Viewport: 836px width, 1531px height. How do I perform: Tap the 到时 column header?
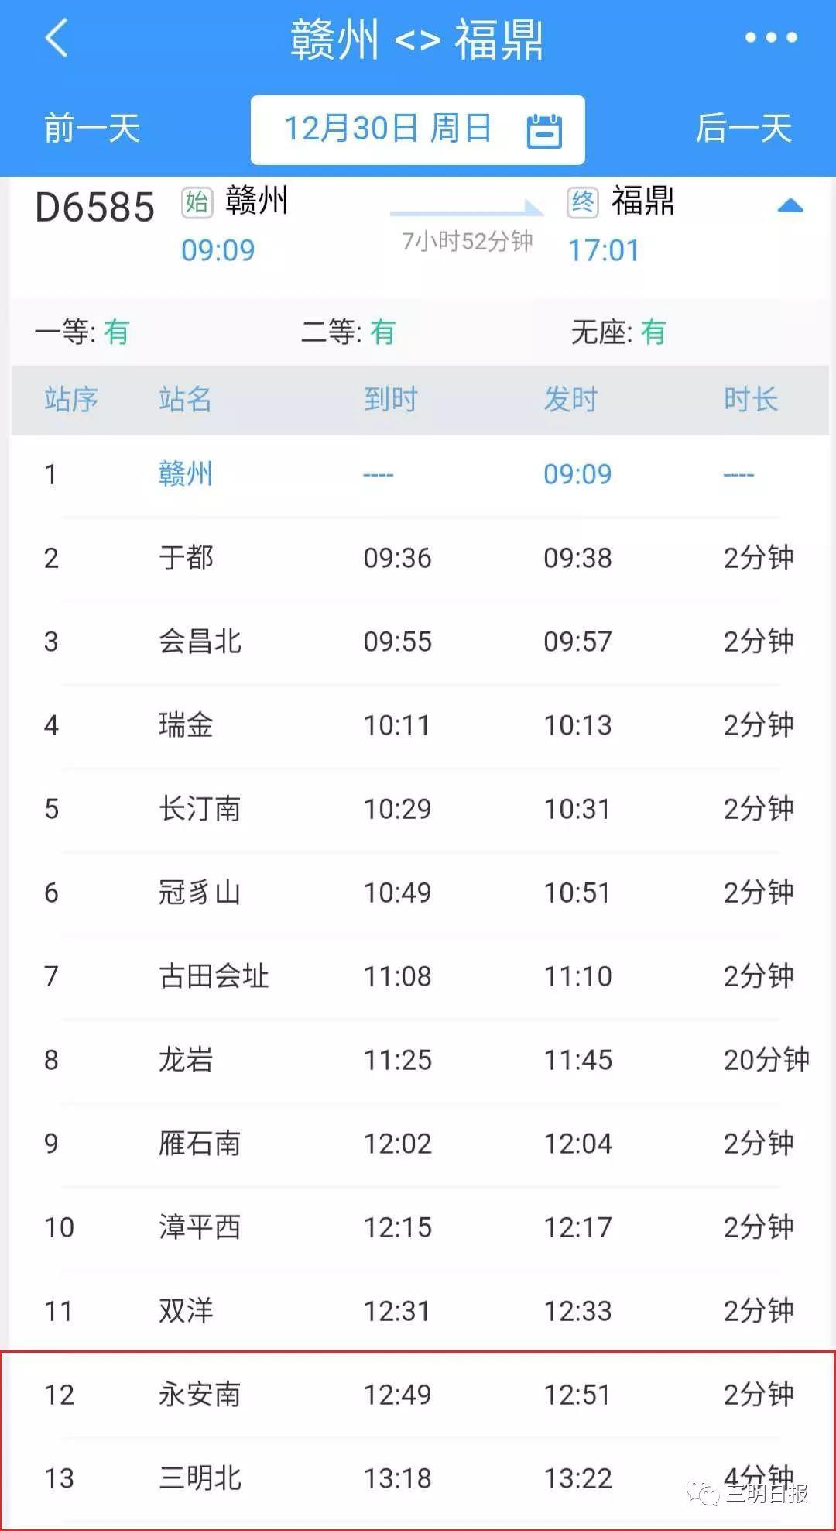(x=391, y=400)
